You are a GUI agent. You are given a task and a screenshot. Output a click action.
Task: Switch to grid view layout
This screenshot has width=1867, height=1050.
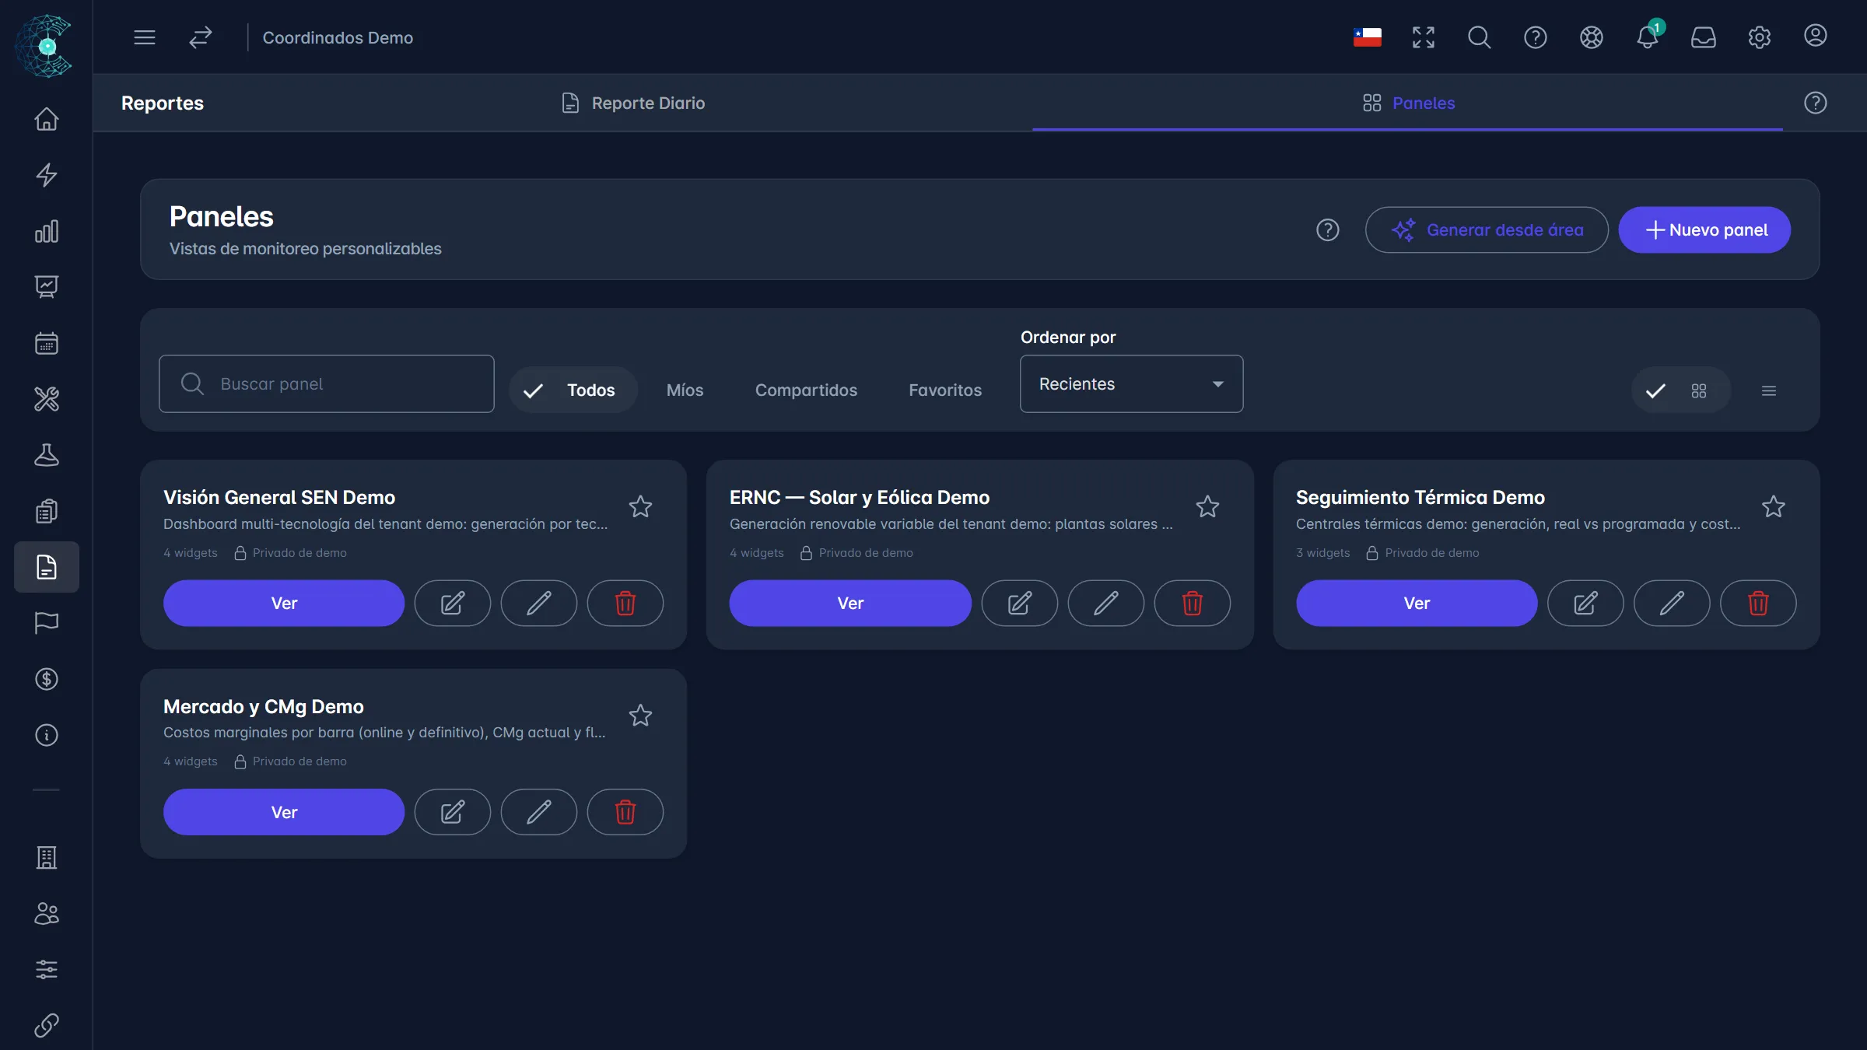pyautogui.click(x=1681, y=390)
